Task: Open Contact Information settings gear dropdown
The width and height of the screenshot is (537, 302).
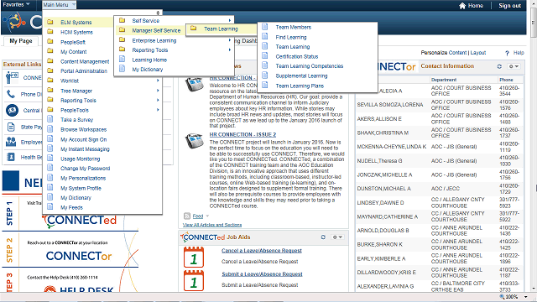Action: point(514,66)
